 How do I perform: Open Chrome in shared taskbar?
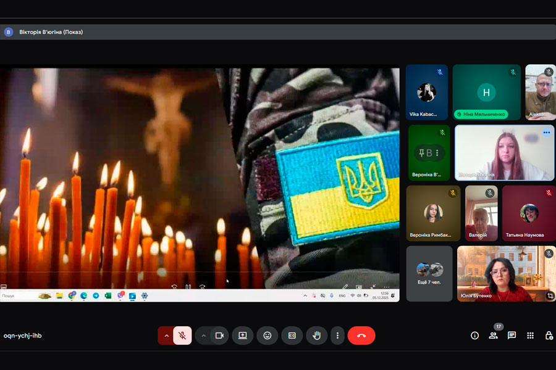pos(72,295)
